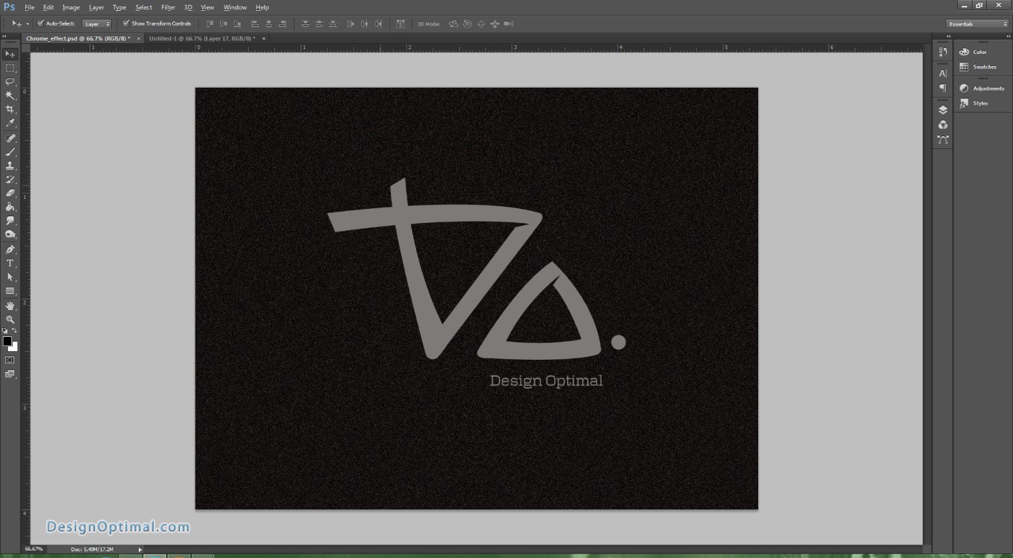The width and height of the screenshot is (1013, 558).
Task: Select the Brush tool
Action: click(10, 152)
